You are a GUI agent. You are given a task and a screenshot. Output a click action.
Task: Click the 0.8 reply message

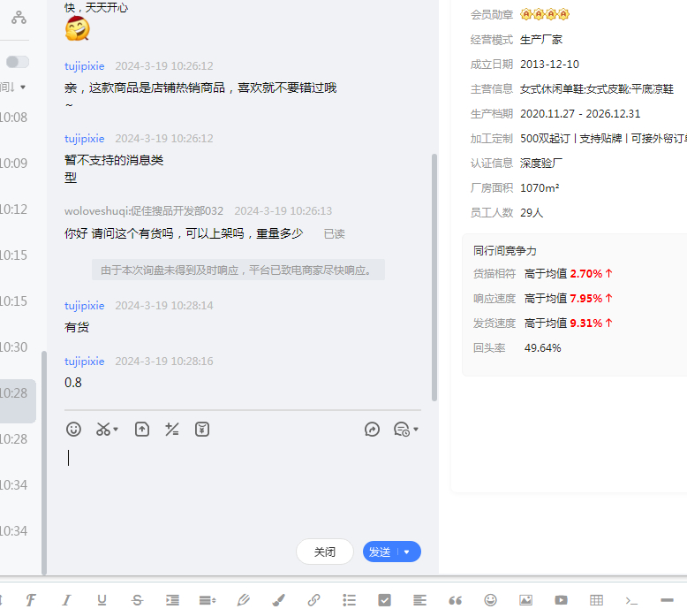(x=72, y=383)
